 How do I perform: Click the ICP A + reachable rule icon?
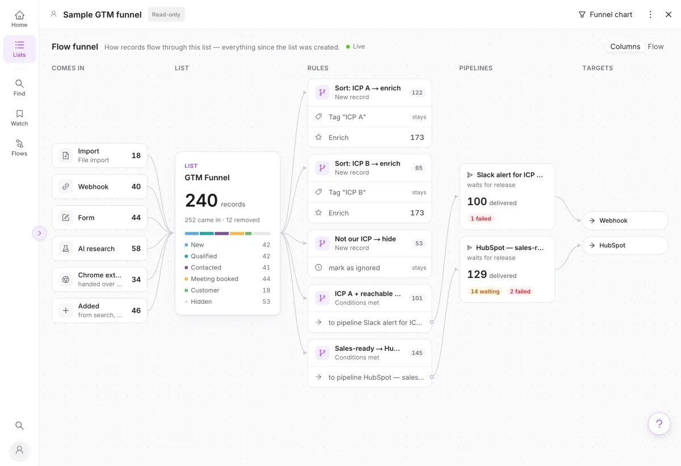coord(322,298)
